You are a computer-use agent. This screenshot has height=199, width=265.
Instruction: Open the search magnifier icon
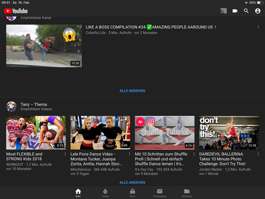click(x=246, y=11)
